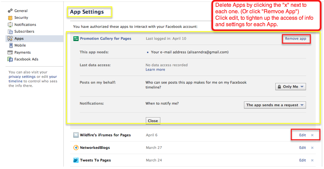
Task: Click the Wildfire's iFrames app icon
Action: coord(76,135)
